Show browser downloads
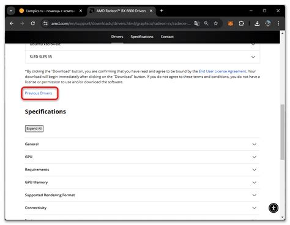Viewport: 290px width, 225px height. (x=257, y=23)
